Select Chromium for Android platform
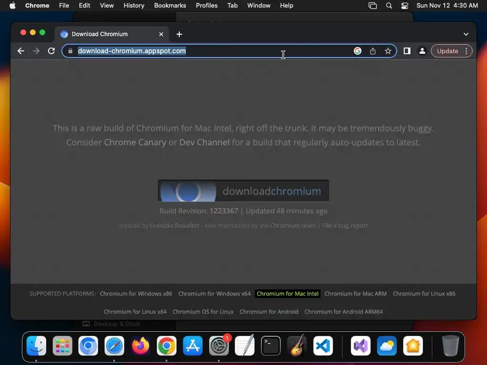This screenshot has width=487, height=365. point(269,312)
